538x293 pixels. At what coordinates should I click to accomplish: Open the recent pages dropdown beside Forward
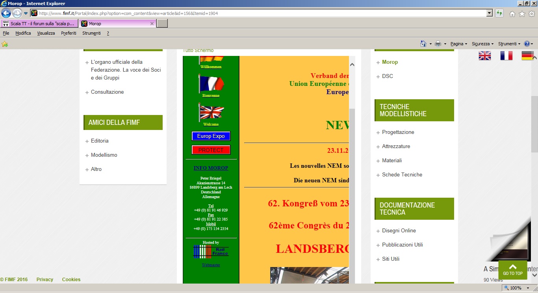click(26, 13)
